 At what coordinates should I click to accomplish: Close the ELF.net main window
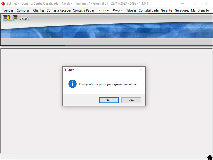207,3
